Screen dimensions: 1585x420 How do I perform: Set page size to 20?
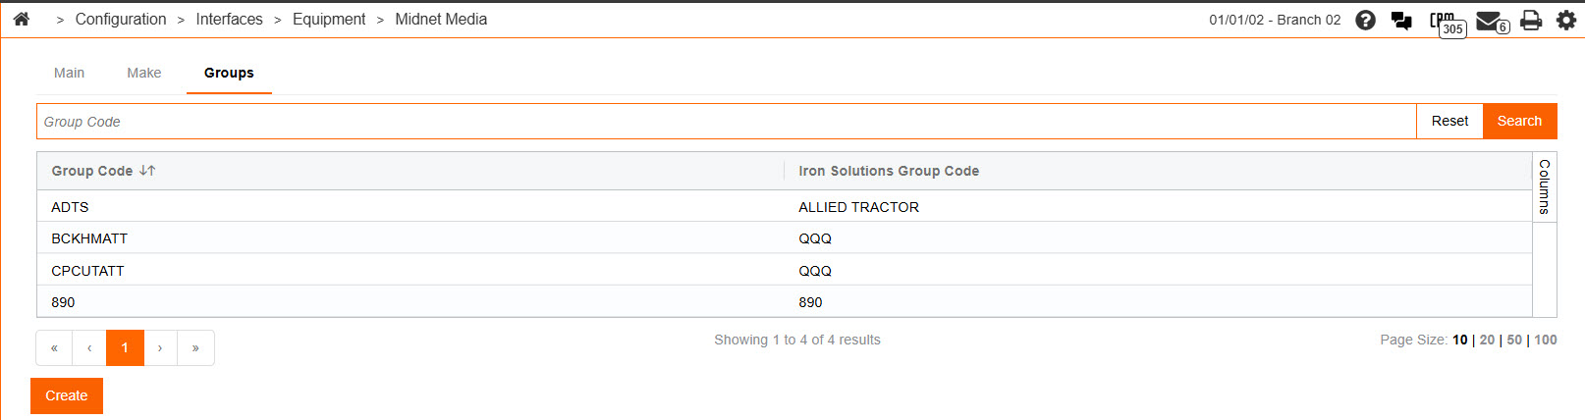pos(1487,340)
